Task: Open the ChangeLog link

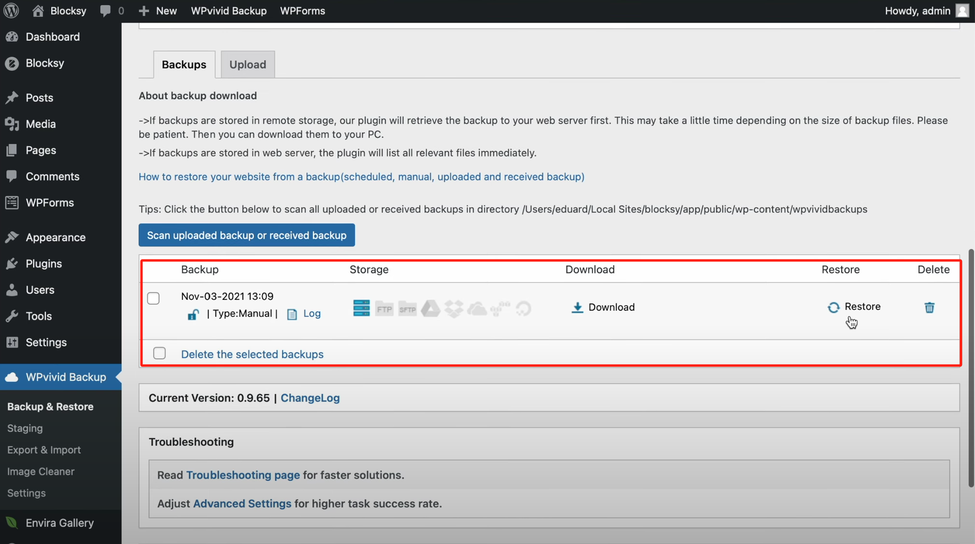Action: (x=310, y=398)
